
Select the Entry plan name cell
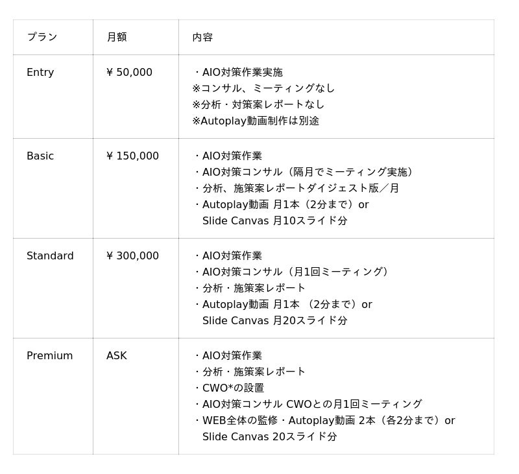(40, 72)
